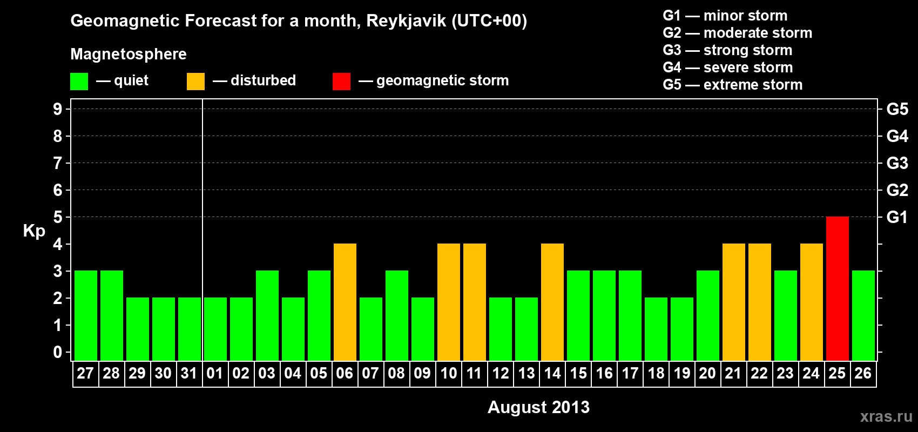Screen dimensions: 918x432
Task: Click the G1 label on right axis
Action: (x=897, y=217)
